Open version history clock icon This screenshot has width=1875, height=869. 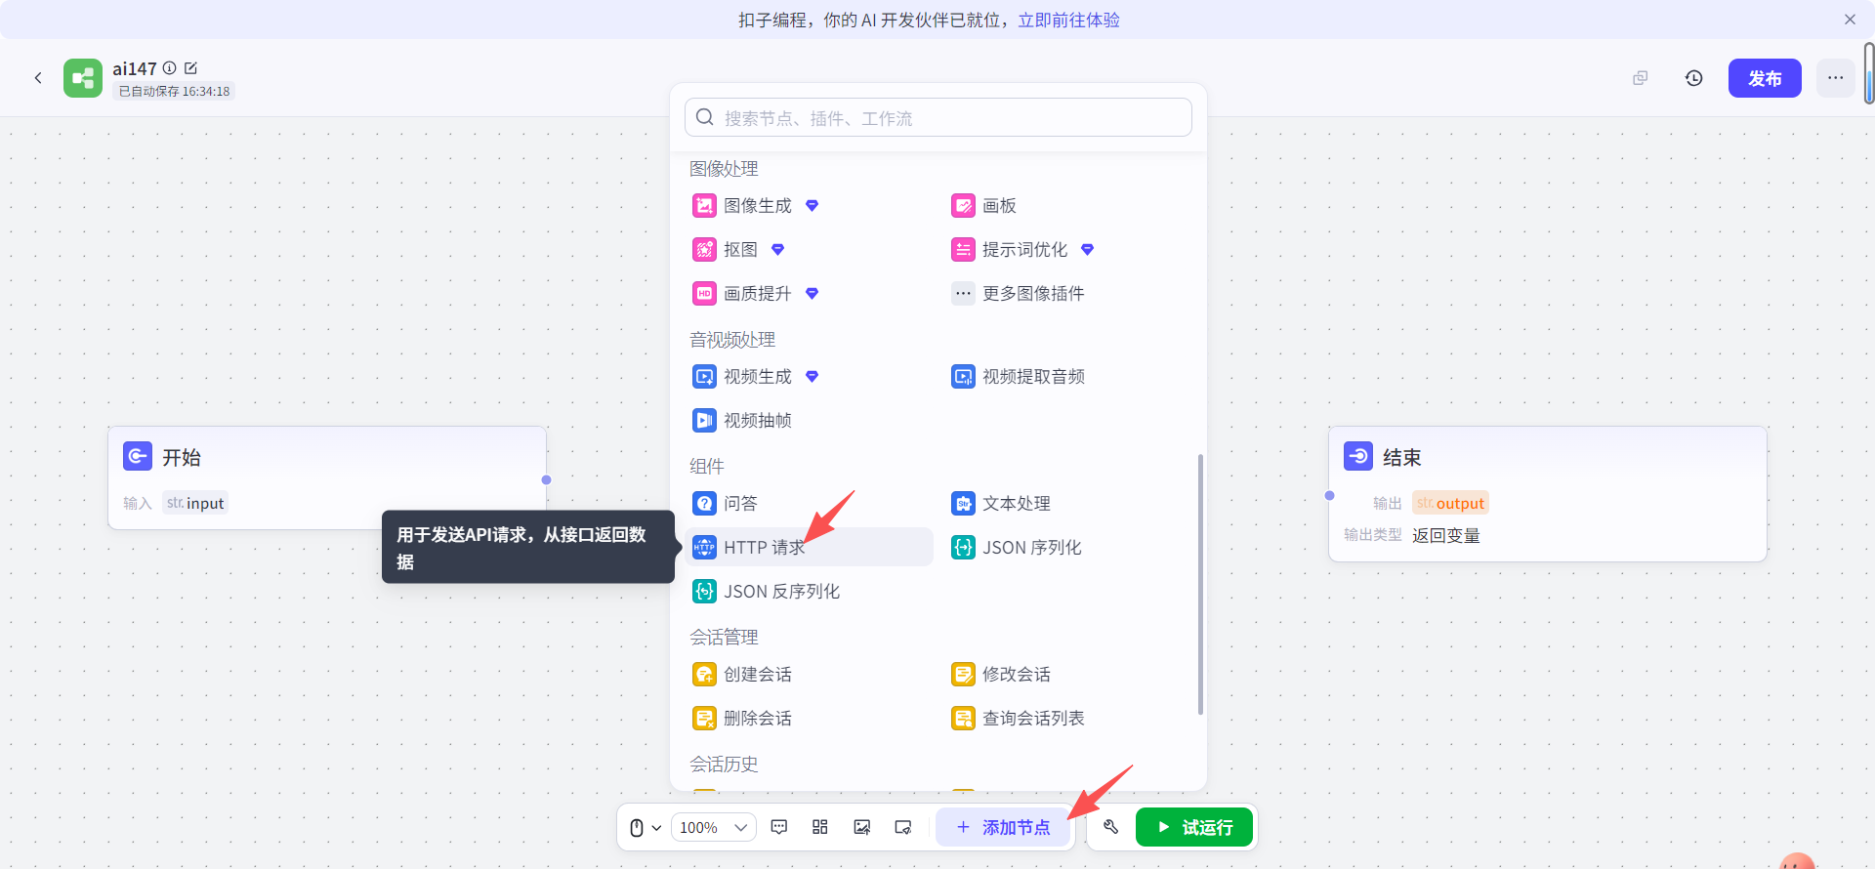[x=1694, y=78]
